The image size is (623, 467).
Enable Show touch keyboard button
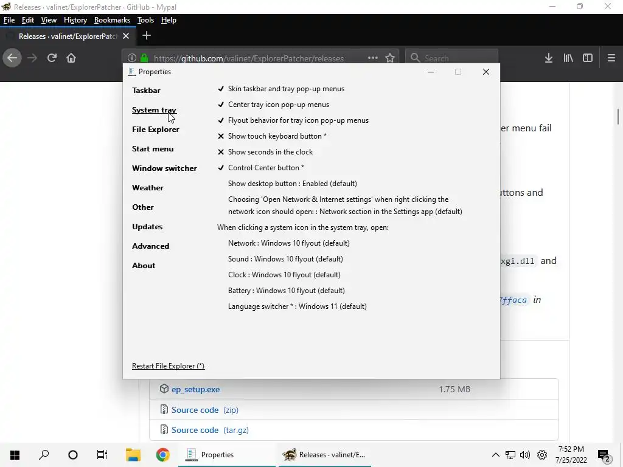[272, 136]
